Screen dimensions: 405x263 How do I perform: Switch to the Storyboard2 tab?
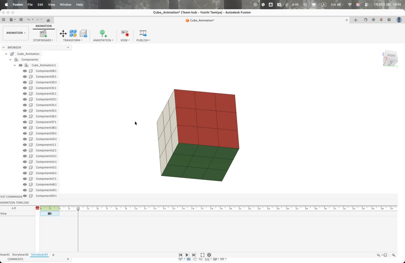pos(20,255)
